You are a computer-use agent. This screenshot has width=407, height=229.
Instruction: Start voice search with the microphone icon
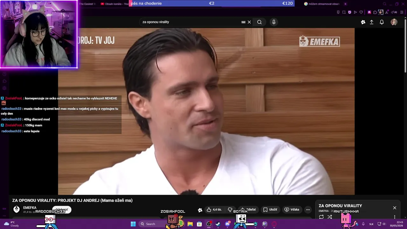coord(274,22)
